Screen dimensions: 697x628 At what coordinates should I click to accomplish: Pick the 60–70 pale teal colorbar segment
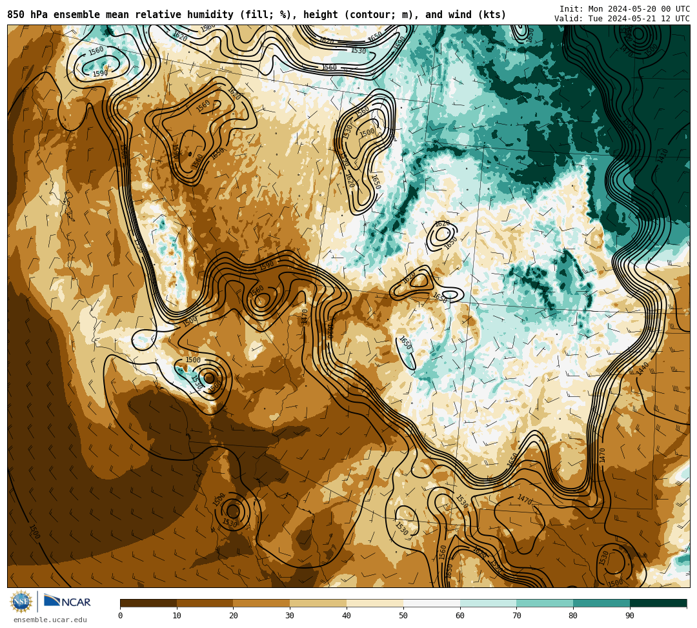point(488,603)
